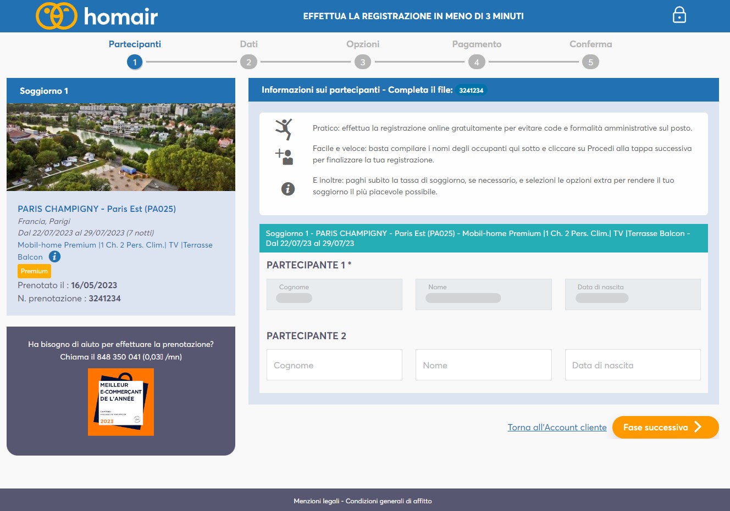Click the Meilleur E-commerçant 2023 badge
The height and width of the screenshot is (511, 730).
pyautogui.click(x=121, y=402)
